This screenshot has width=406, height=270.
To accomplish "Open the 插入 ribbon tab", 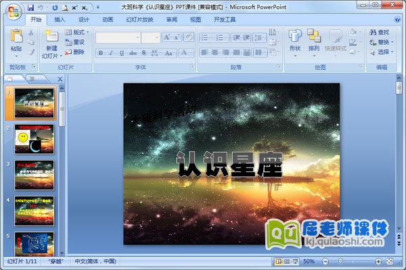I will pos(60,20).
